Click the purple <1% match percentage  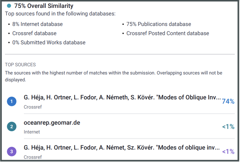228,152
